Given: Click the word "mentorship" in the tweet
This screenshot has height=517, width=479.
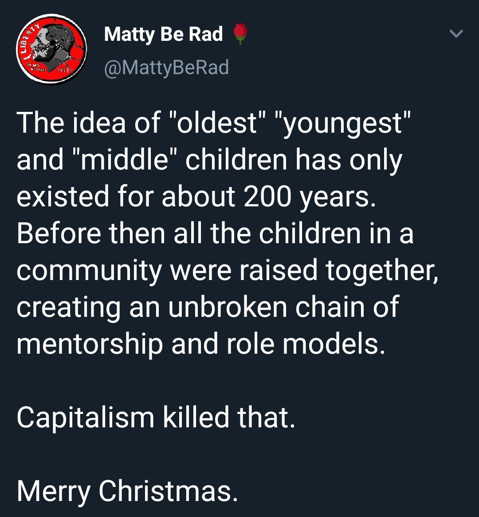Looking at the screenshot, I should [x=90, y=343].
